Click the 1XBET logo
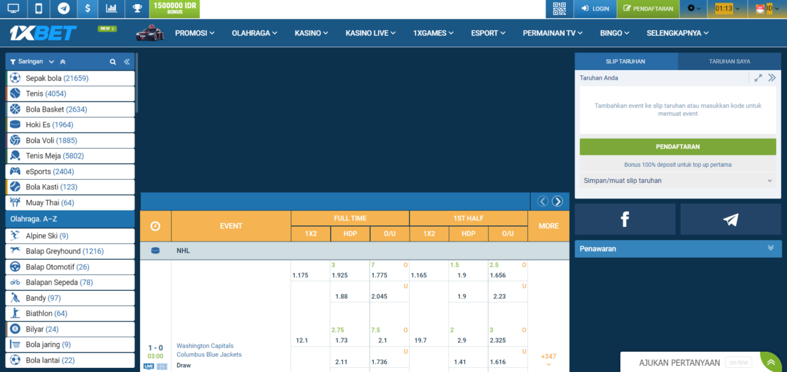Viewport: 787px width, 372px height. tap(43, 33)
